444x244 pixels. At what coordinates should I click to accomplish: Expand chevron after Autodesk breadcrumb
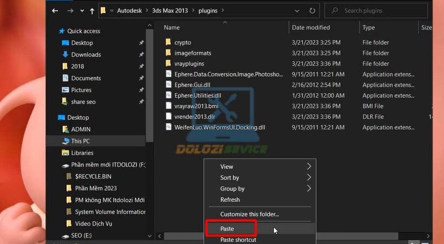[147, 10]
